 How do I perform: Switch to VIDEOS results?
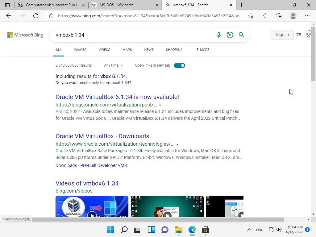(104, 50)
